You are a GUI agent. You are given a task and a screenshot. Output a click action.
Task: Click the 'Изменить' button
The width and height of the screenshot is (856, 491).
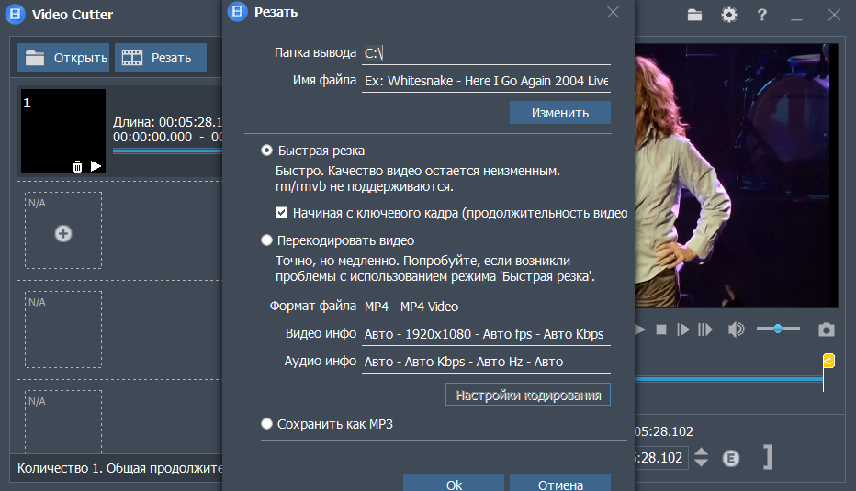pyautogui.click(x=560, y=113)
